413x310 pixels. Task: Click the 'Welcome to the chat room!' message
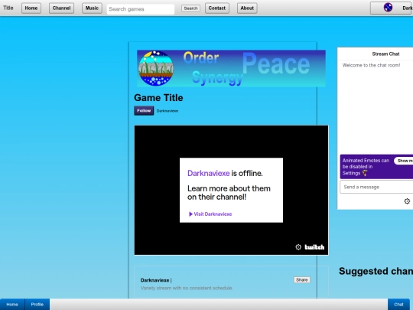(371, 65)
